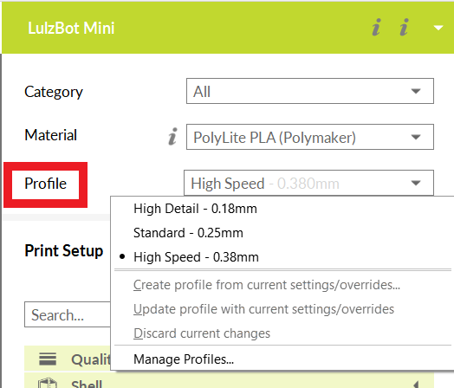This screenshot has height=388, width=454.
Task: Click the Profile label
Action: tap(45, 184)
